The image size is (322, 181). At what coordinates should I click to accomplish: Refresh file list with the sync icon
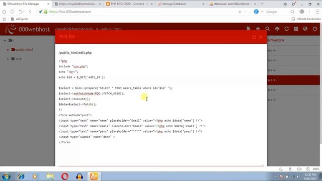click(286, 29)
